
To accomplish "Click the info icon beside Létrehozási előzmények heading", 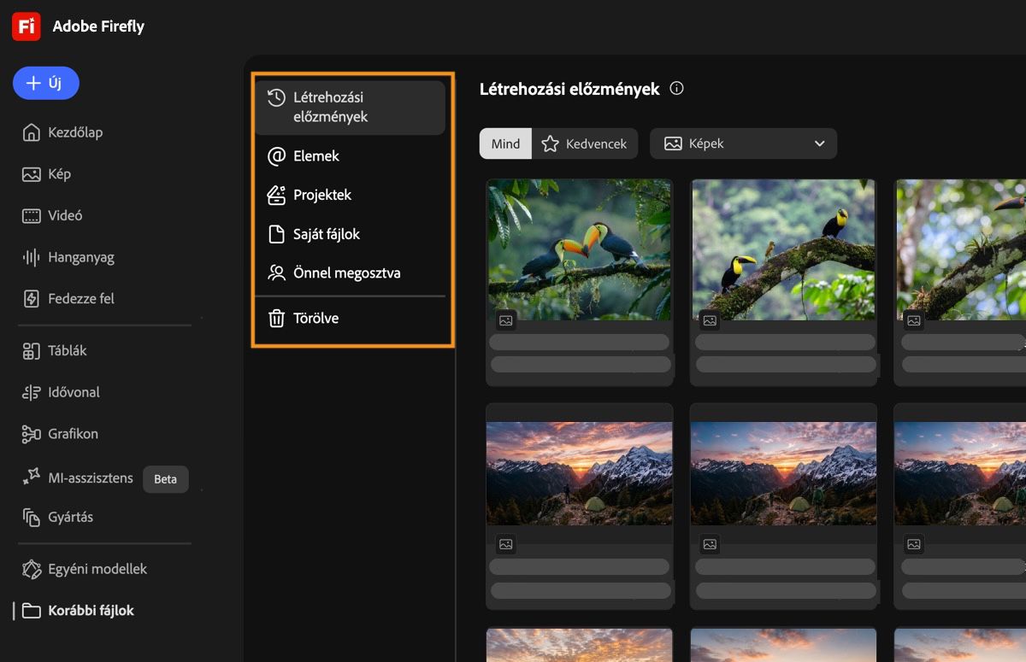I will pos(677,88).
